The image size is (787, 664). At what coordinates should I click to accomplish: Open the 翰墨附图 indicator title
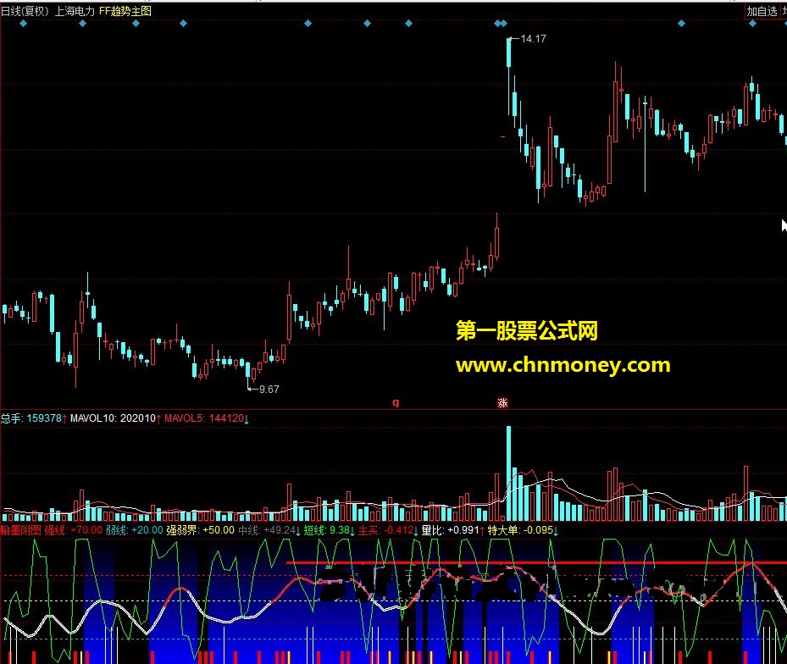(20, 530)
